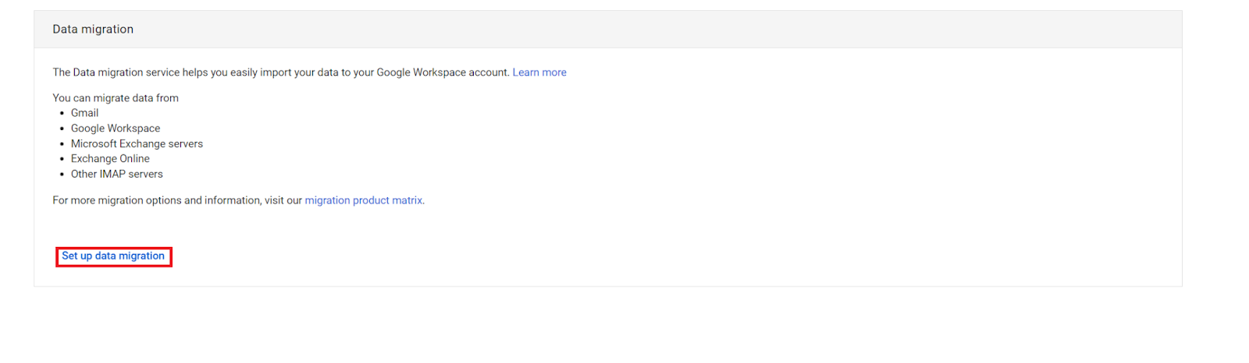
Task: Visit the migration product matrix link
Action: click(x=364, y=200)
